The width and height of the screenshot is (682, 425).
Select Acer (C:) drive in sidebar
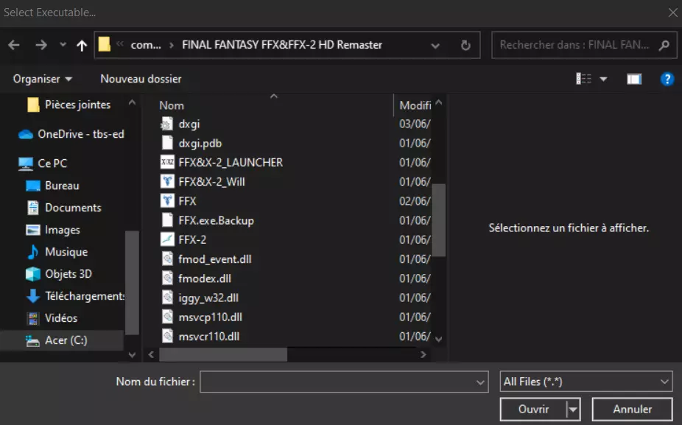coord(62,340)
